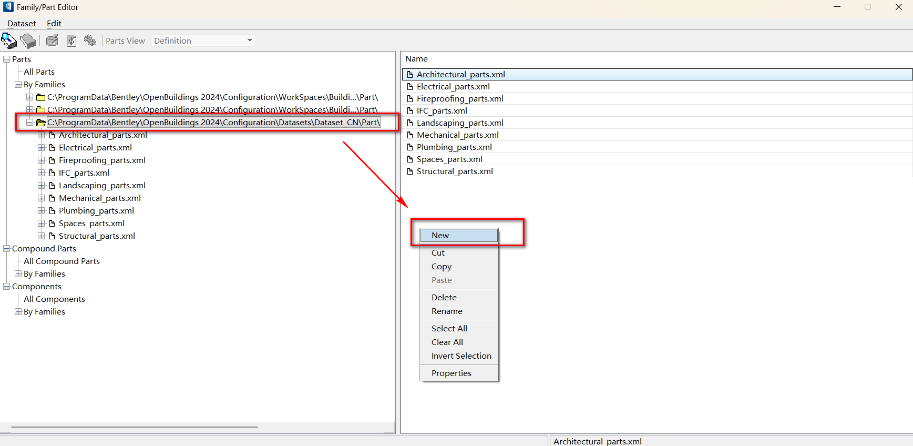Viewport: 913px width, 446px height.
Task: Select Electrical_parts.xml file icon in the Name list
Action: pos(410,87)
